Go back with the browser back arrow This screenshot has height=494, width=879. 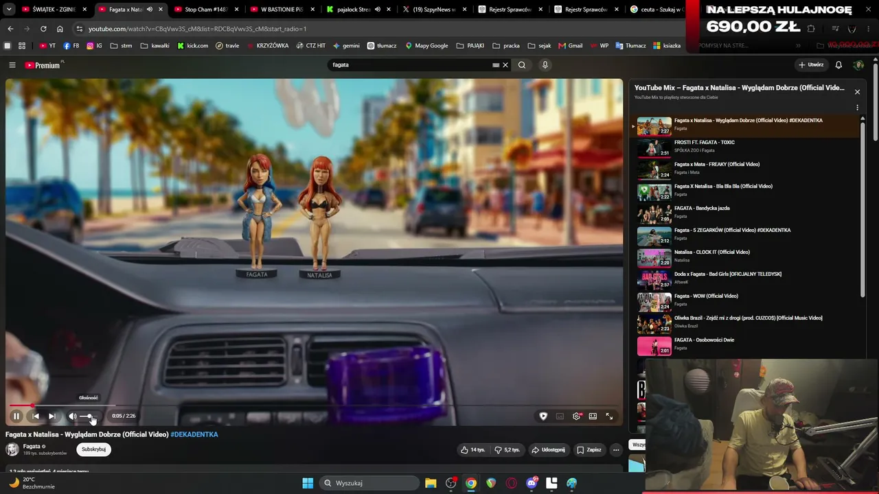click(10, 29)
